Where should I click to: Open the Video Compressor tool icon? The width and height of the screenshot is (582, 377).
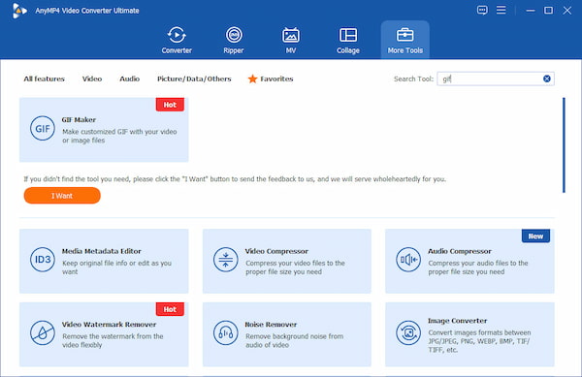pos(226,260)
